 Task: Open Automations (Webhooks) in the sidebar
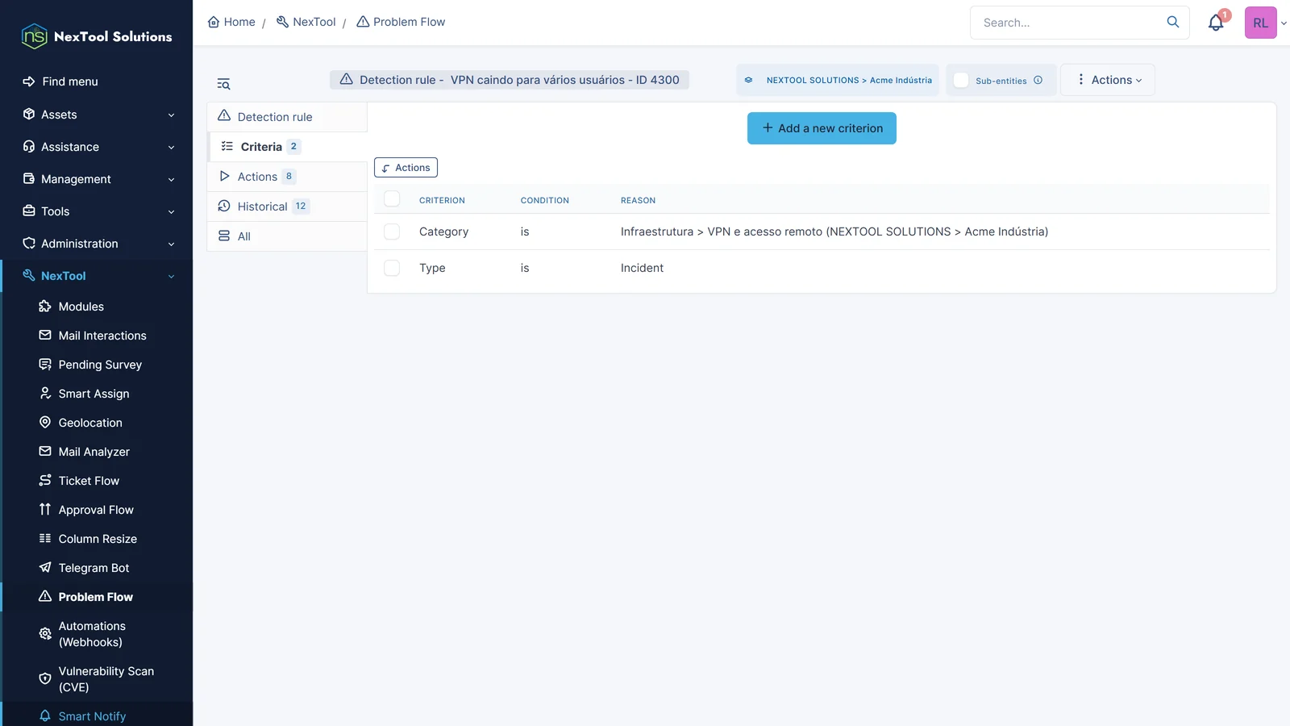point(92,634)
